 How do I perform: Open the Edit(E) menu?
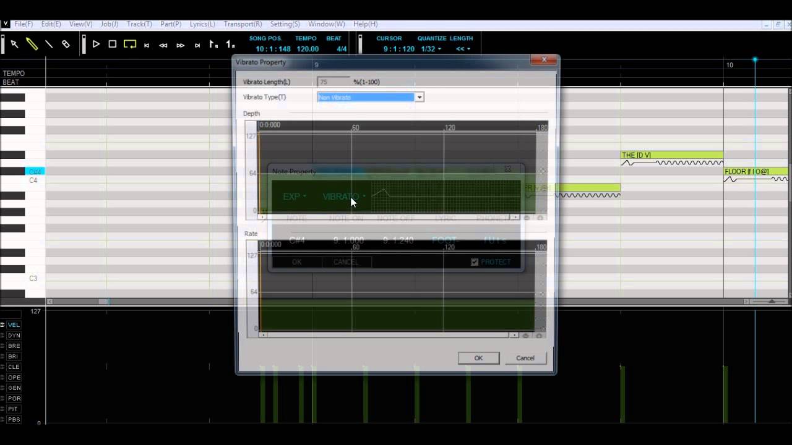tap(51, 24)
